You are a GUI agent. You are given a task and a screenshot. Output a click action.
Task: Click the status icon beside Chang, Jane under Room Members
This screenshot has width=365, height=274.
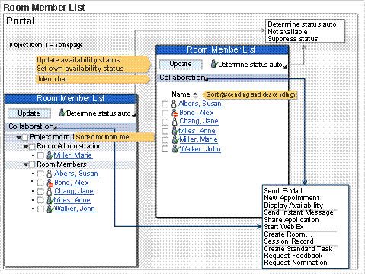[x=50, y=192]
